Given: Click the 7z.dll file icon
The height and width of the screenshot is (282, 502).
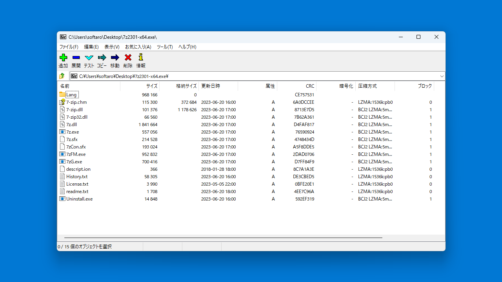Looking at the screenshot, I should tap(62, 124).
